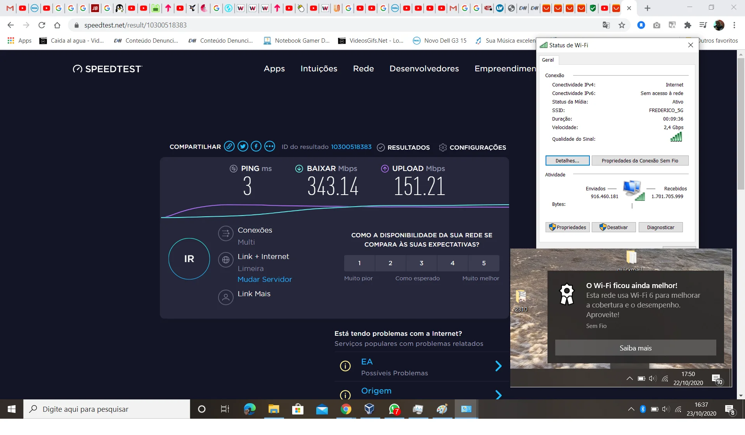Rate network availability as 3
This screenshot has height=435, width=745.
click(421, 263)
